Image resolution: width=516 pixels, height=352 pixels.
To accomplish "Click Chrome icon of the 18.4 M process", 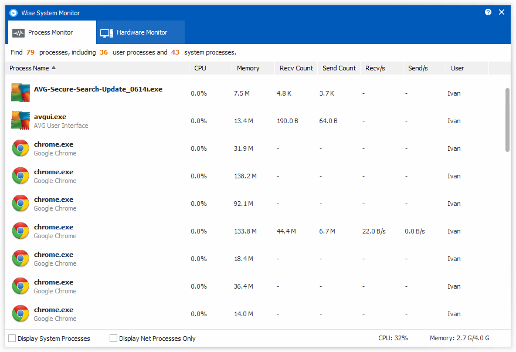I will (21, 259).
